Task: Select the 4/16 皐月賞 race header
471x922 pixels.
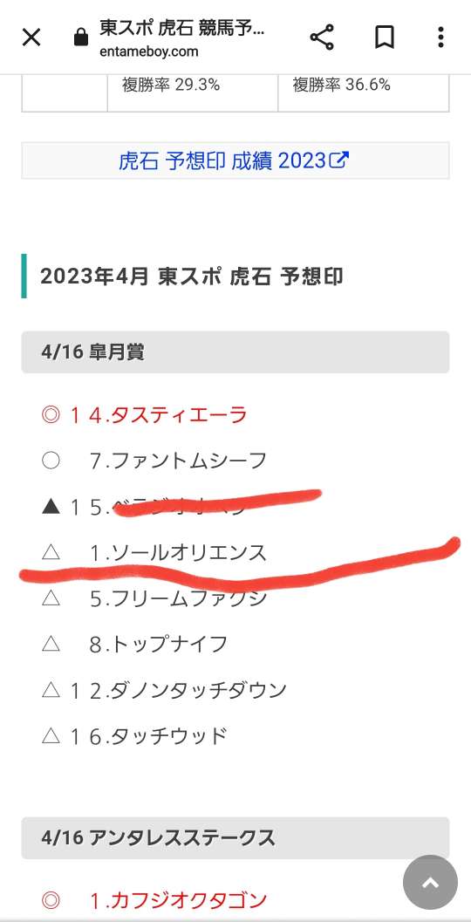Action: (x=235, y=352)
